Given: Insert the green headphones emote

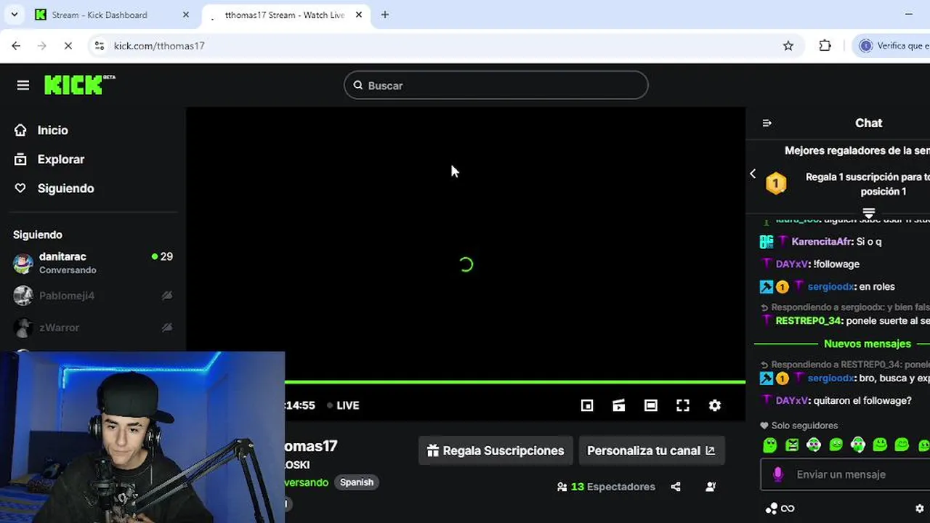Looking at the screenshot, I should coord(858,445).
